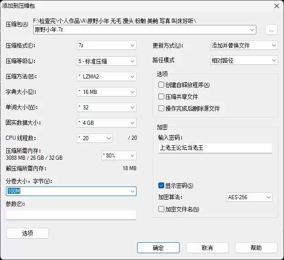
Task: Enable delete source files after operation checkbox
Action: (x=161, y=108)
